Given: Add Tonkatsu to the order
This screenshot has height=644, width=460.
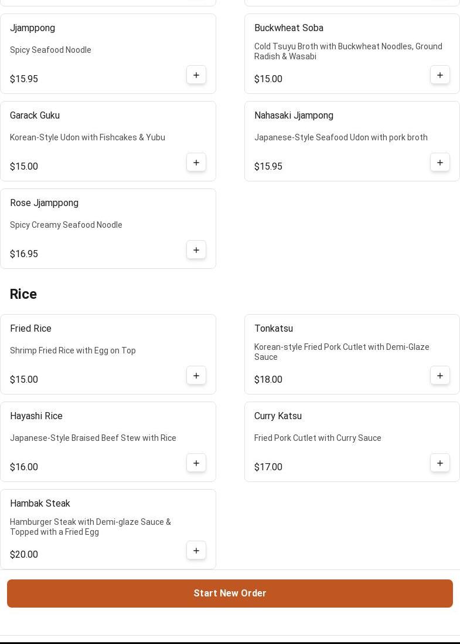Looking at the screenshot, I should click(440, 376).
